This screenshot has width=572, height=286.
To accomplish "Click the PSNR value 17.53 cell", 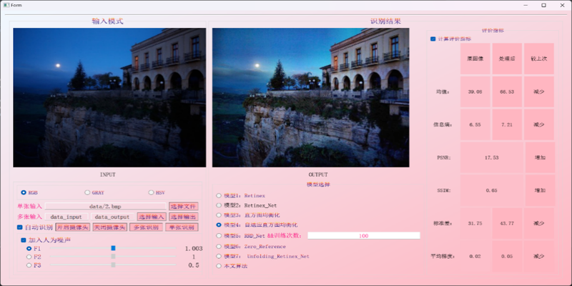I will pos(491,157).
